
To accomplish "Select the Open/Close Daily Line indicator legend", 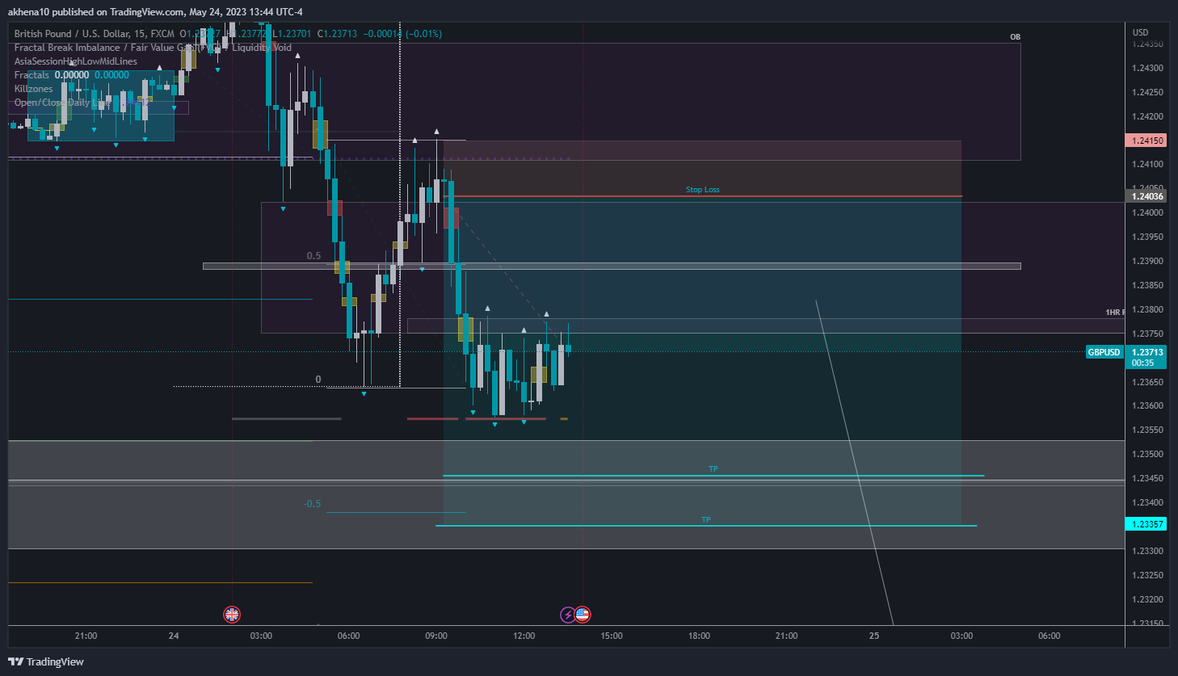I will [61, 103].
